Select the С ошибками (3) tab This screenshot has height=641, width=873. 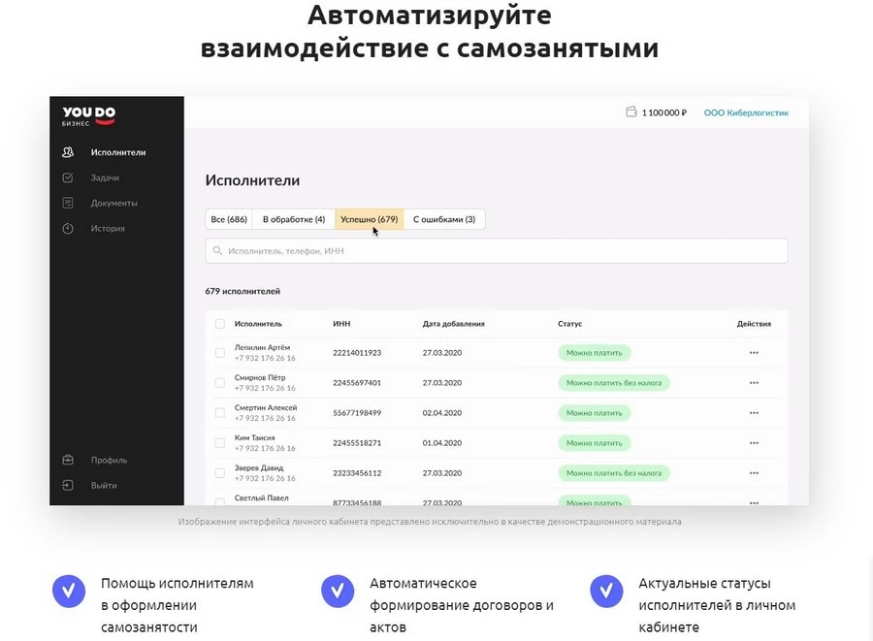coord(444,220)
